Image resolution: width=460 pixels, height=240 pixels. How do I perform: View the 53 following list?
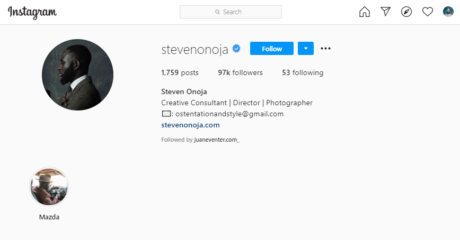coord(303,72)
